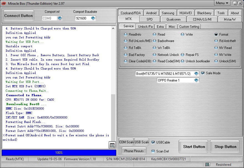Viewport: 244px width, 168px height.
Task: Select Unlock(SIM) option
Action: (216, 61)
